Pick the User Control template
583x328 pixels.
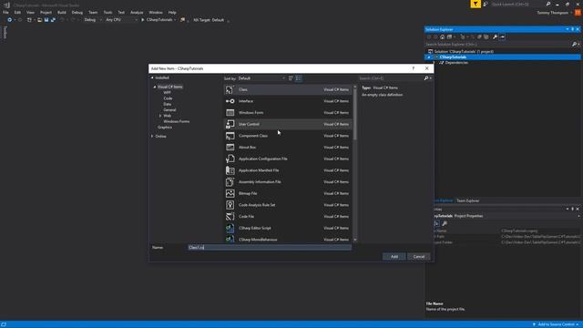288,124
